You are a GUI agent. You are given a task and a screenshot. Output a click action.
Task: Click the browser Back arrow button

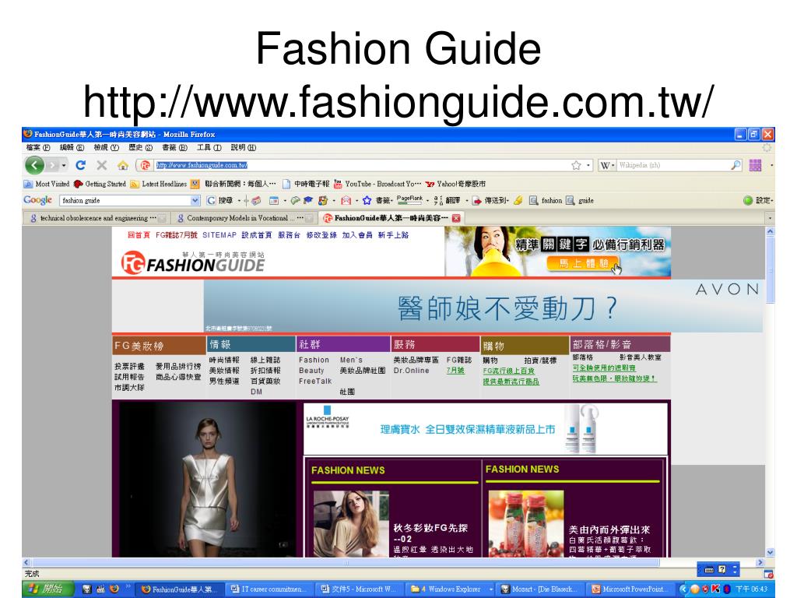[34, 165]
